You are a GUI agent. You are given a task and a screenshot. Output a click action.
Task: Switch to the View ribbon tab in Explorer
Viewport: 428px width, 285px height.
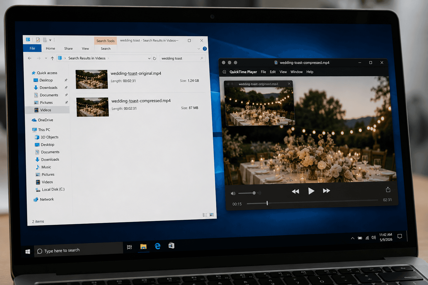[x=85, y=48]
